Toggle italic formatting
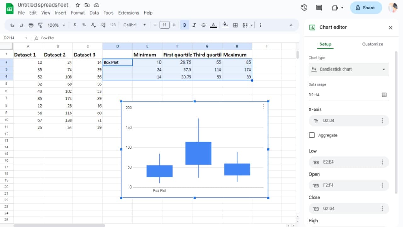The width and height of the screenshot is (403, 227). point(194,25)
